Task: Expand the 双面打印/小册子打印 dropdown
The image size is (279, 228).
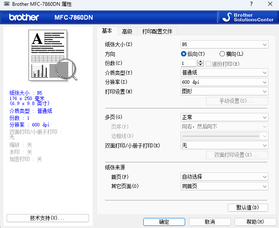Action: coord(224,146)
